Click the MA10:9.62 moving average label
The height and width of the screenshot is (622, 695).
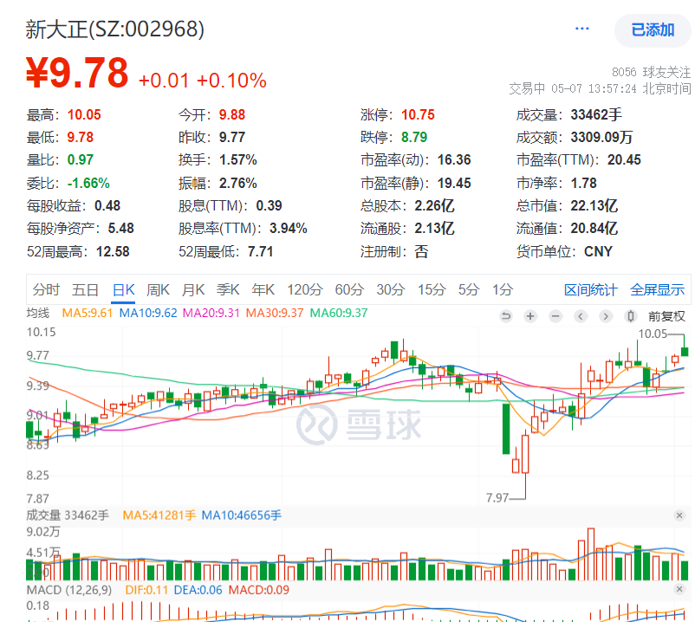pos(148,314)
